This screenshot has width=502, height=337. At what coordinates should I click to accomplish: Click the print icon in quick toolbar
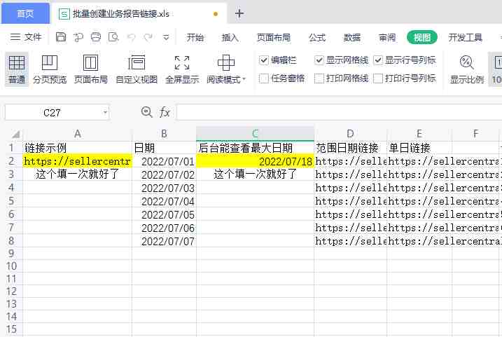point(96,37)
